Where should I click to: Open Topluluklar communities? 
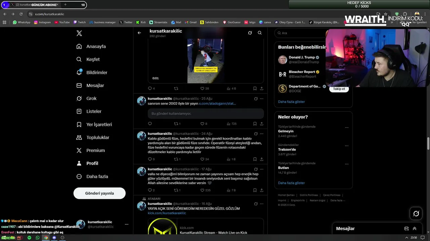pos(93,137)
